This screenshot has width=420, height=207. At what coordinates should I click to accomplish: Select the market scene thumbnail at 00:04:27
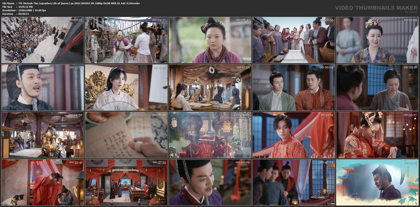coord(126,40)
